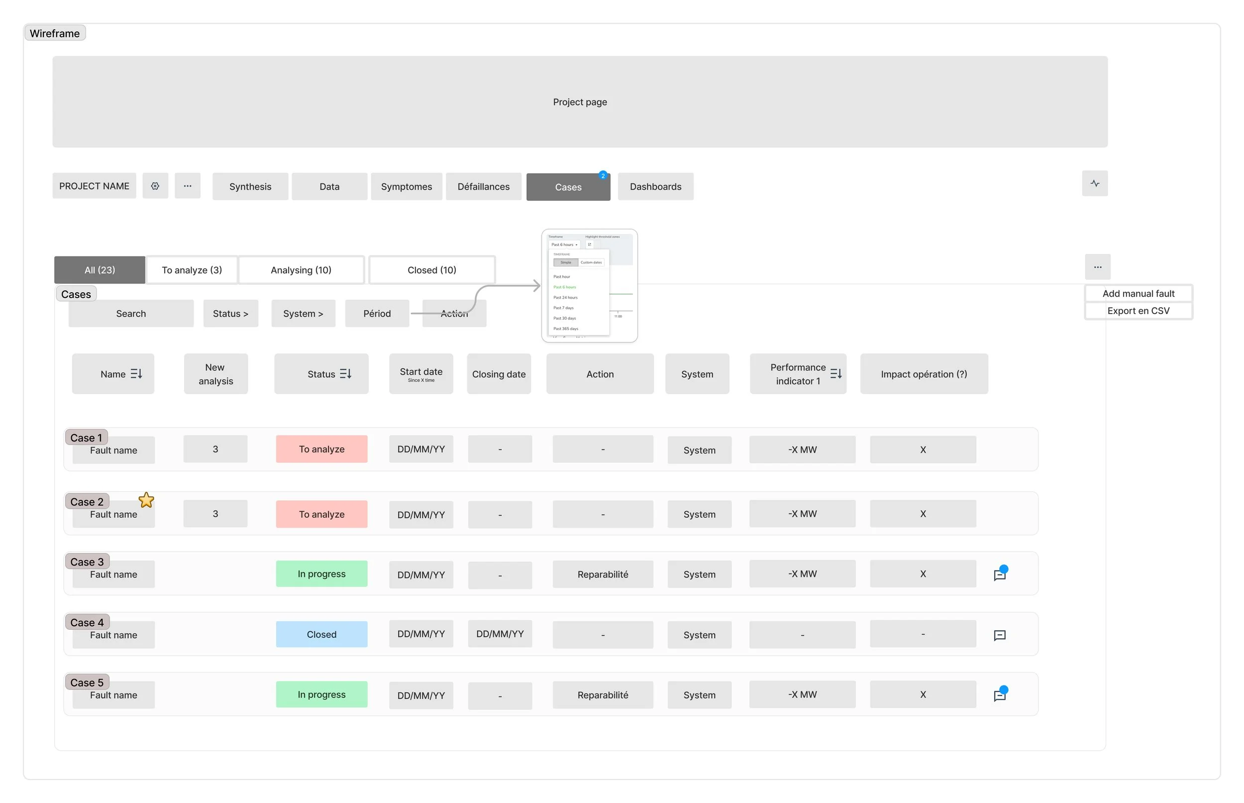Image resolution: width=1244 pixels, height=803 pixels.
Task: Open comments icon for Case 4
Action: (x=1000, y=635)
